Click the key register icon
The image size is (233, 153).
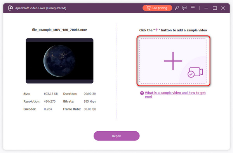(x=177, y=8)
